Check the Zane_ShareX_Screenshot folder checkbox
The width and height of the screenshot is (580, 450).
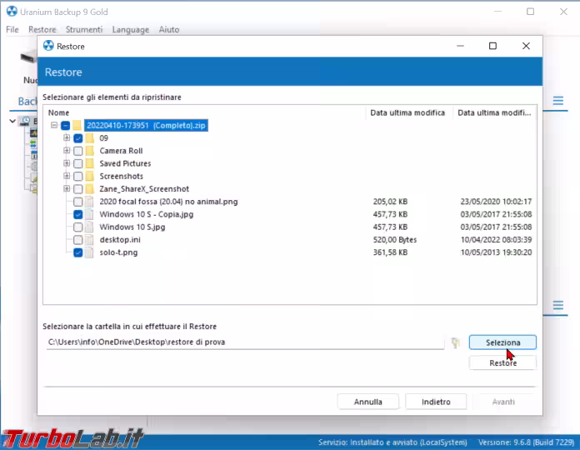pyautogui.click(x=78, y=189)
